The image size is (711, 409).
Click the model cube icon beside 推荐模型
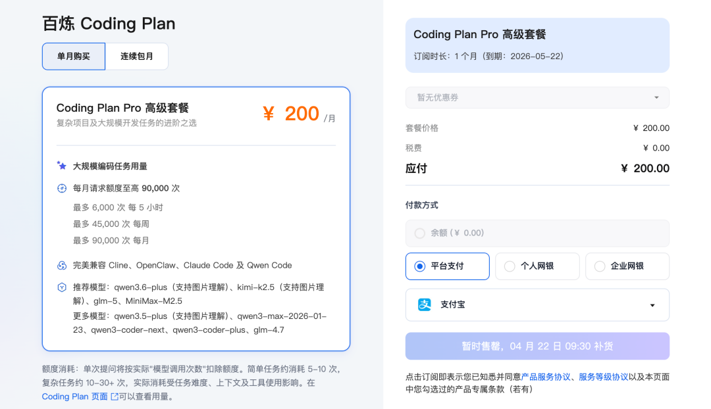click(x=62, y=287)
